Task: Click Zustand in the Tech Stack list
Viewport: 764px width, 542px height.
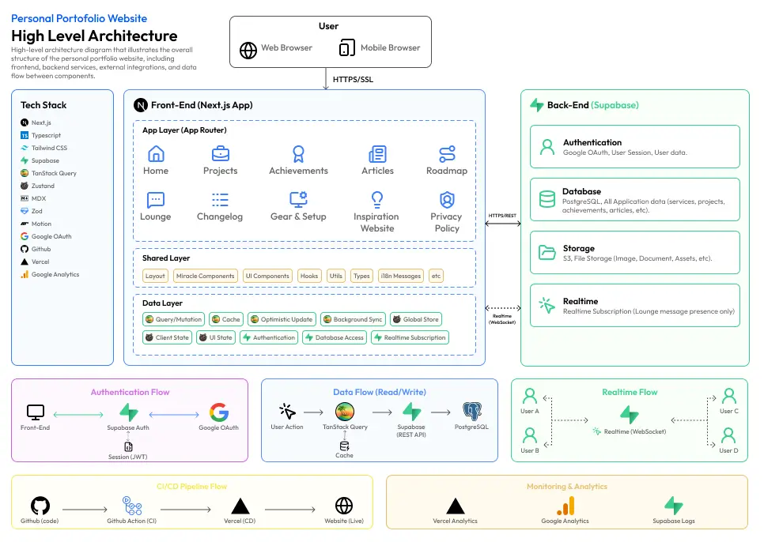Action: click(37, 186)
